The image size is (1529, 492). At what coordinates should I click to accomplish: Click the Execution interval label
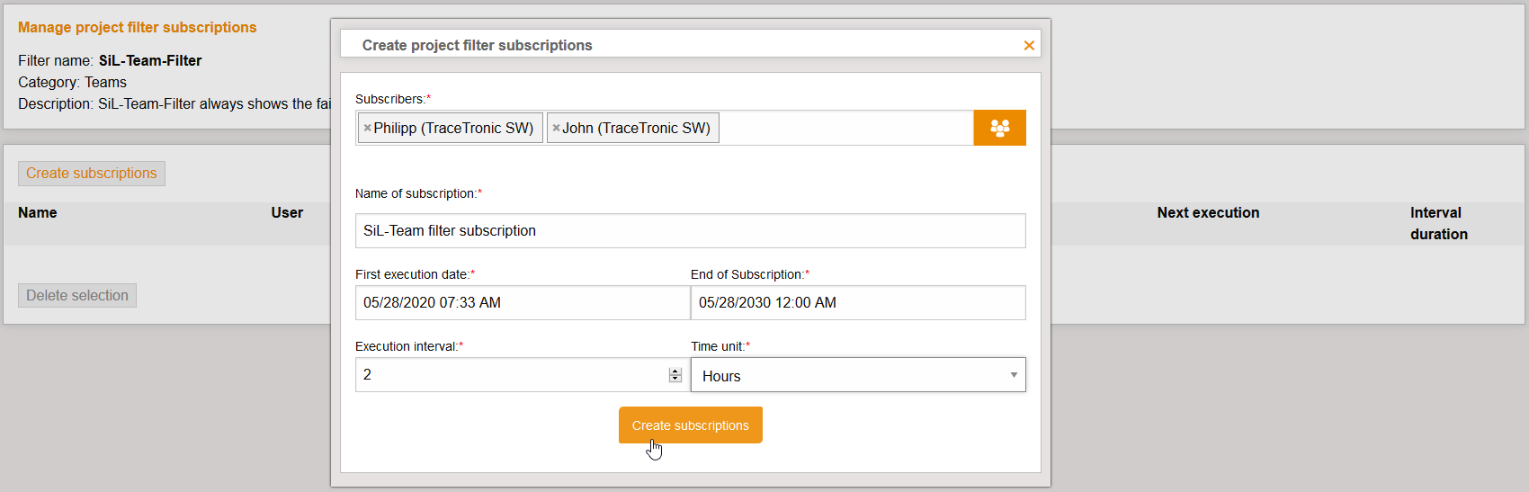409,346
